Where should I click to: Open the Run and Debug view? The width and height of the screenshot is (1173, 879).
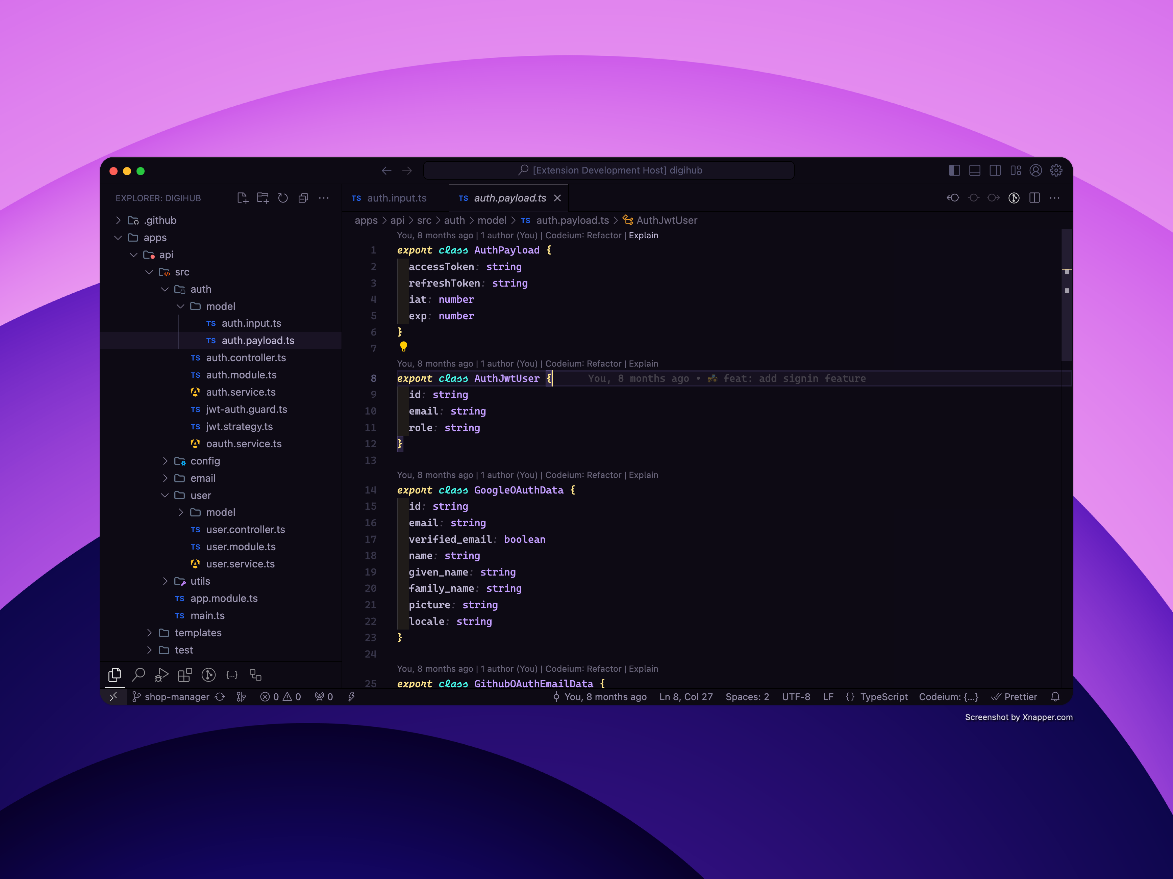coord(161,674)
